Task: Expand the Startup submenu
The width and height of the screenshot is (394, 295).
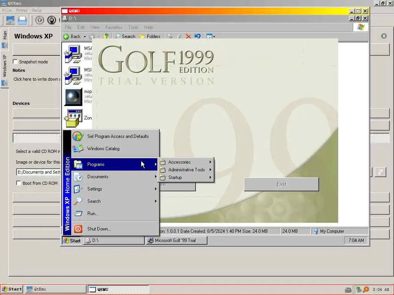Action: click(x=186, y=177)
